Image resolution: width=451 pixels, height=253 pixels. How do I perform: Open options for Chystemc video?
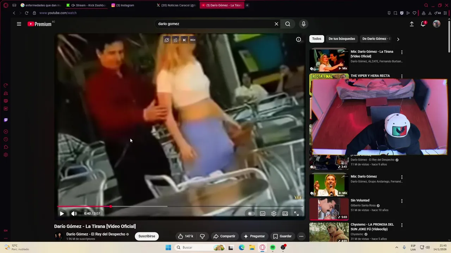(x=402, y=225)
